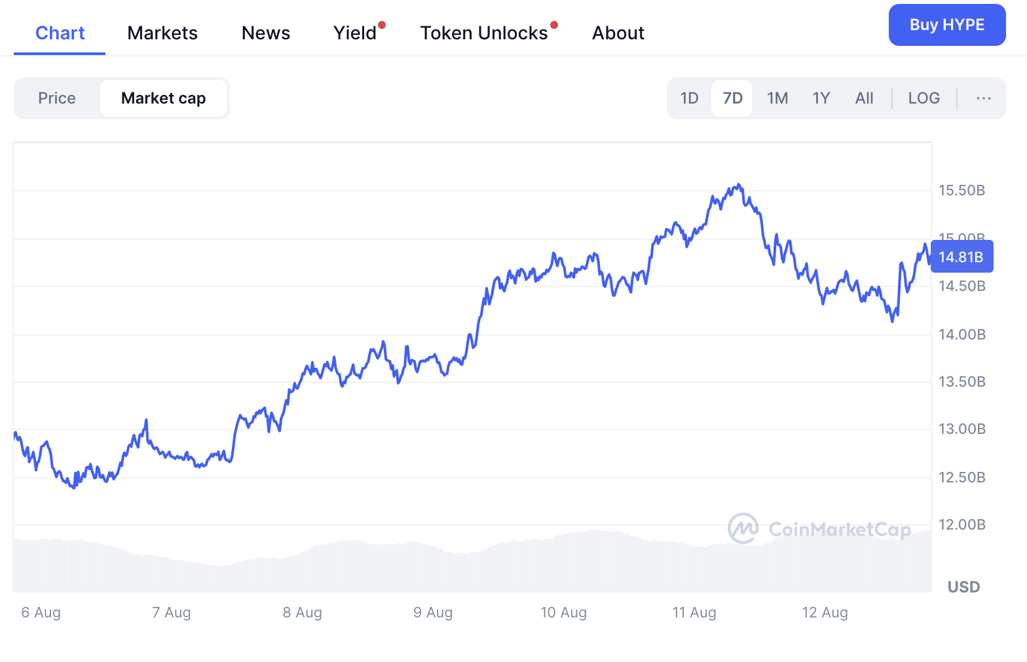Navigate to the Yield page

[354, 33]
